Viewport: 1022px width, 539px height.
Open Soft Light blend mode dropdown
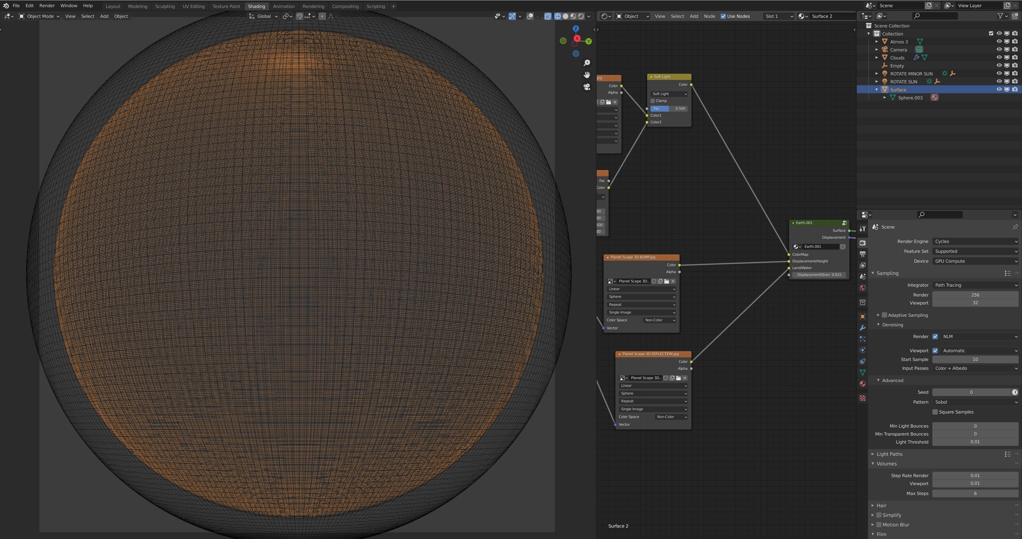669,94
